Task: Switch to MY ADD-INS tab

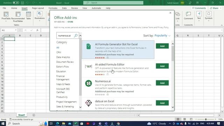Action: [59, 22]
